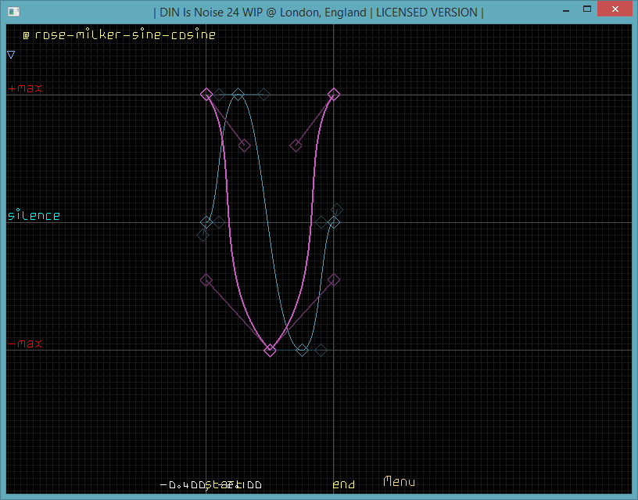The height and width of the screenshot is (500, 638).
Task: Click the red '-max' level label
Action: point(25,344)
